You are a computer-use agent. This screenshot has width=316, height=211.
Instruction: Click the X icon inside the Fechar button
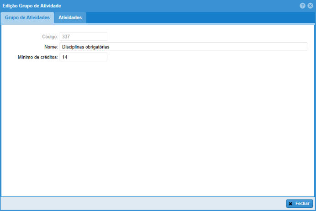pyautogui.click(x=290, y=204)
